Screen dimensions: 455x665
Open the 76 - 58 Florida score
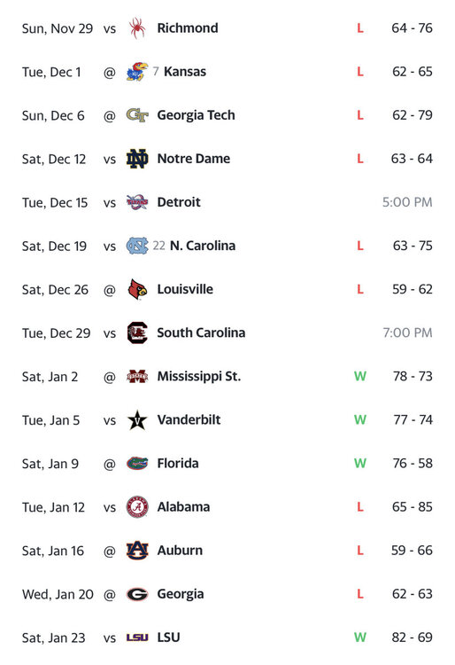click(413, 464)
